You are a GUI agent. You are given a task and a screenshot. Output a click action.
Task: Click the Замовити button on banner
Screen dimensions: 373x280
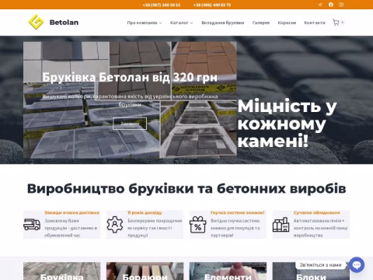[x=130, y=124]
